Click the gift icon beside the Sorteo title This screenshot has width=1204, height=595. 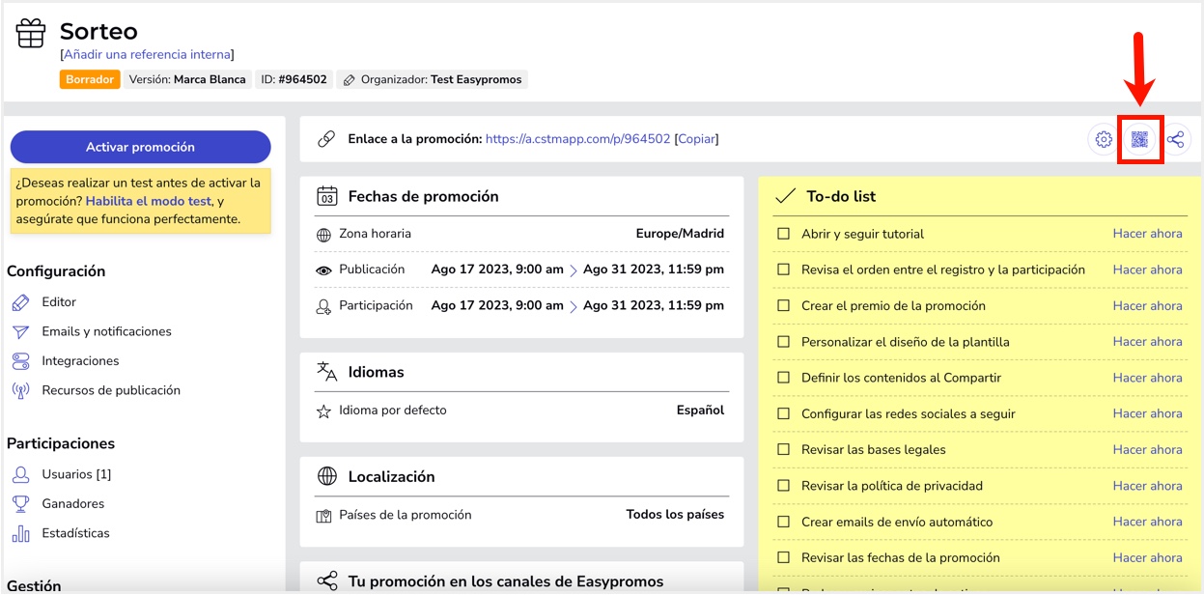(x=30, y=30)
